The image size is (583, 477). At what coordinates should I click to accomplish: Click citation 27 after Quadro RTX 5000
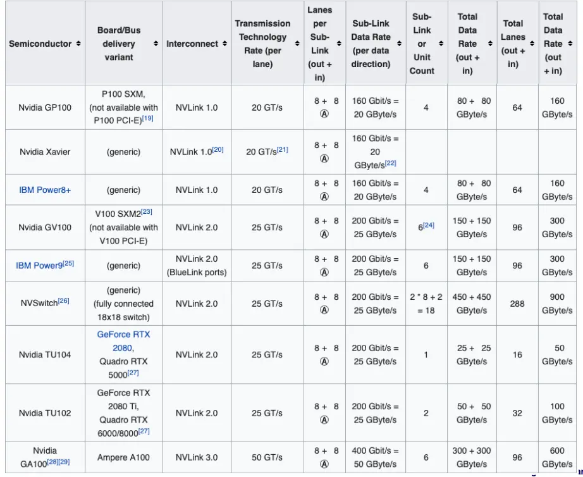pos(133,373)
